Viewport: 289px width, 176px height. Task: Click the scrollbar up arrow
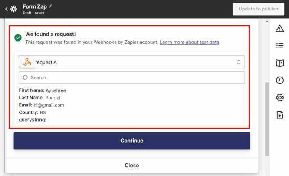click(267, 21)
